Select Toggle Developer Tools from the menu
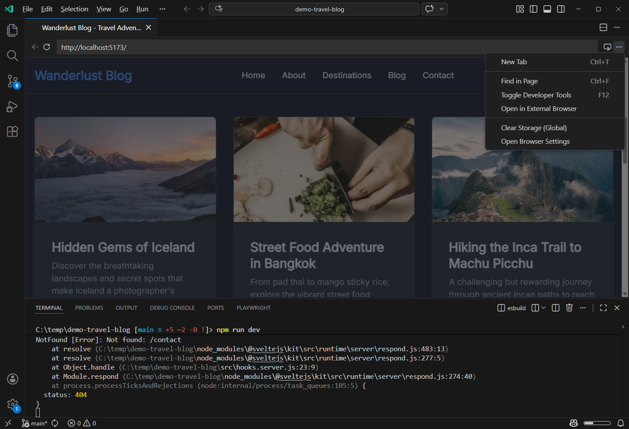The height and width of the screenshot is (429, 629). click(x=536, y=95)
